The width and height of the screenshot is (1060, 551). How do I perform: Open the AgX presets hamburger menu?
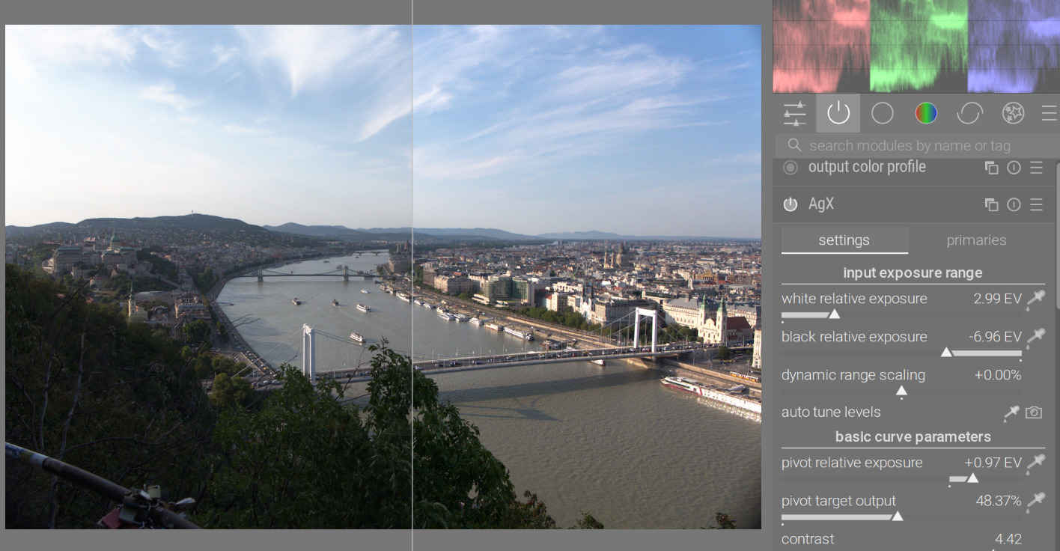[1036, 205]
